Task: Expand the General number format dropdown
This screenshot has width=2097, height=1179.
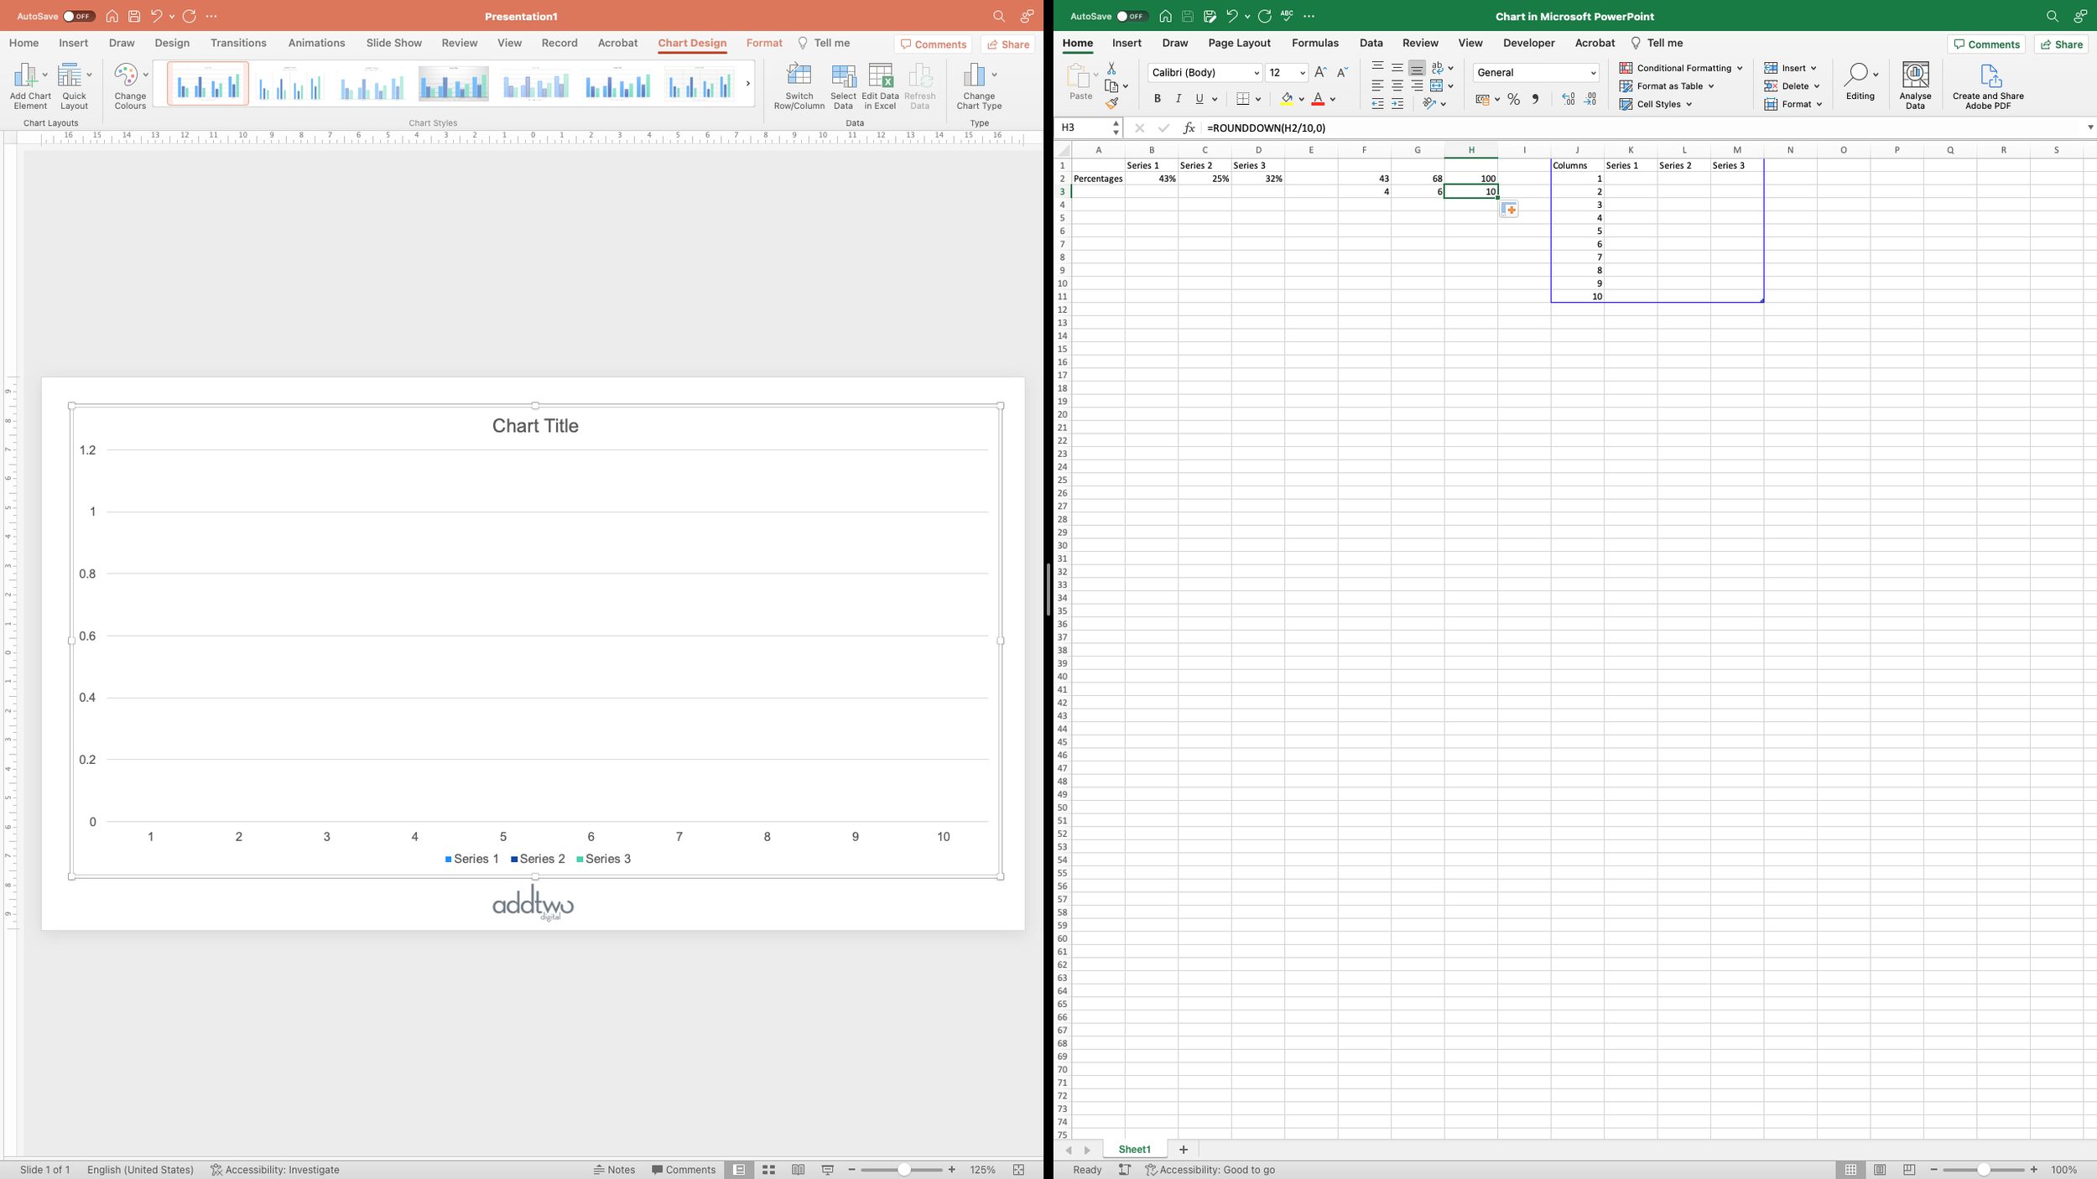Action: point(1592,73)
